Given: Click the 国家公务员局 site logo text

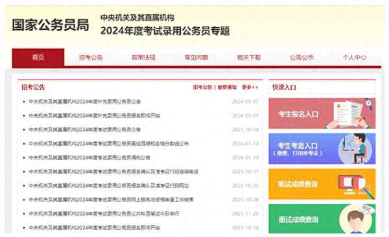Looking at the screenshot, I should pyautogui.click(x=51, y=25).
